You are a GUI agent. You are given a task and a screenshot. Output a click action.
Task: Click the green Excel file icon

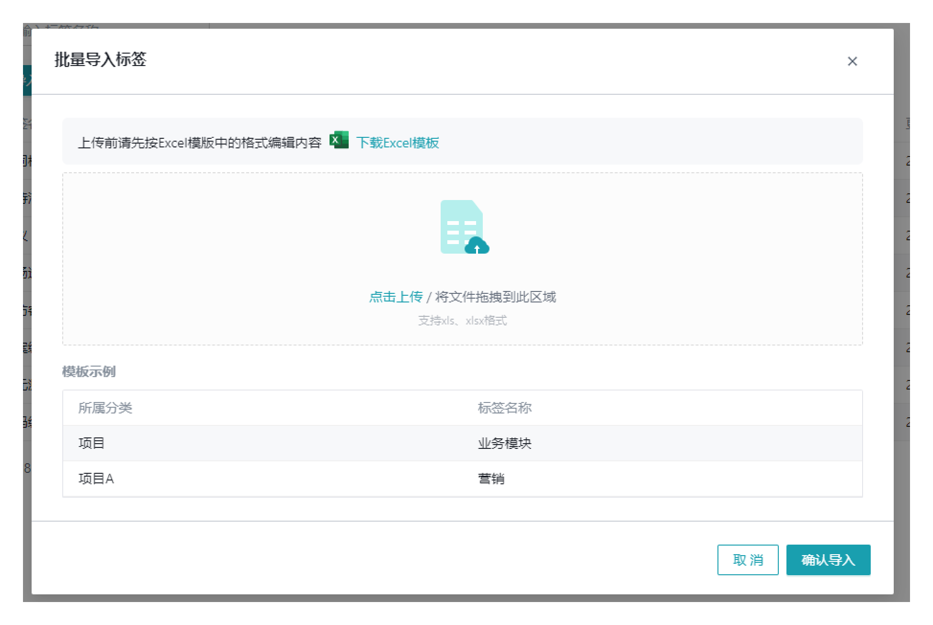click(x=339, y=141)
